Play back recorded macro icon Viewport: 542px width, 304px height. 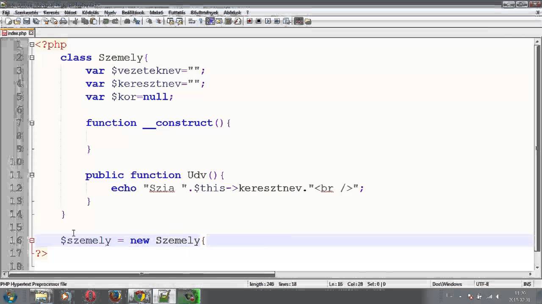tap(268, 21)
